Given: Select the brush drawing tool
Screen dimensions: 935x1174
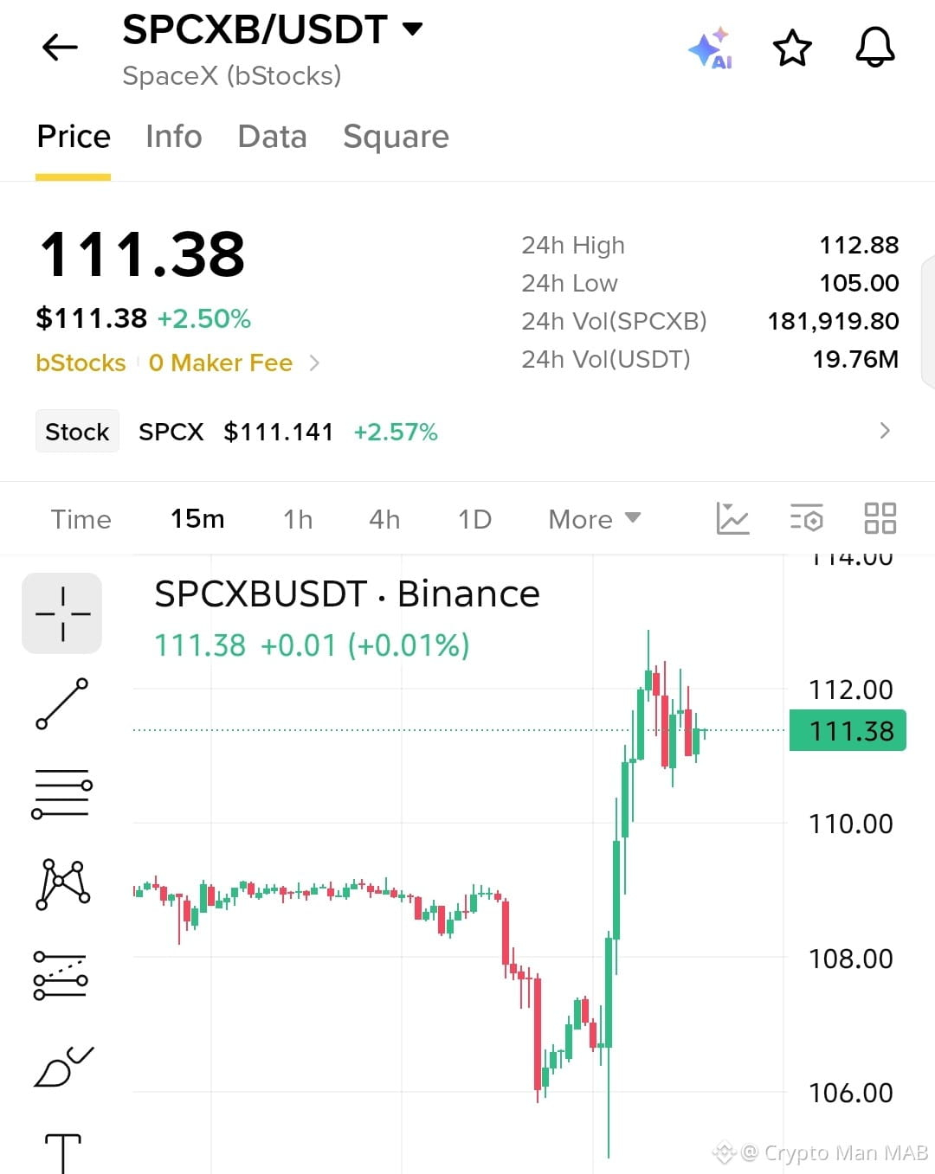Looking at the screenshot, I should click(x=63, y=1066).
